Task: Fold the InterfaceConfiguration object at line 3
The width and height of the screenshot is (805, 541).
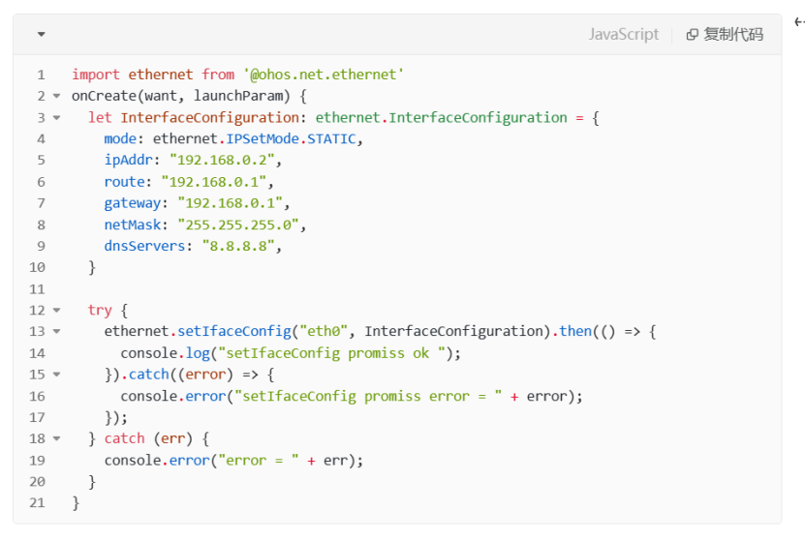Action: point(56,117)
